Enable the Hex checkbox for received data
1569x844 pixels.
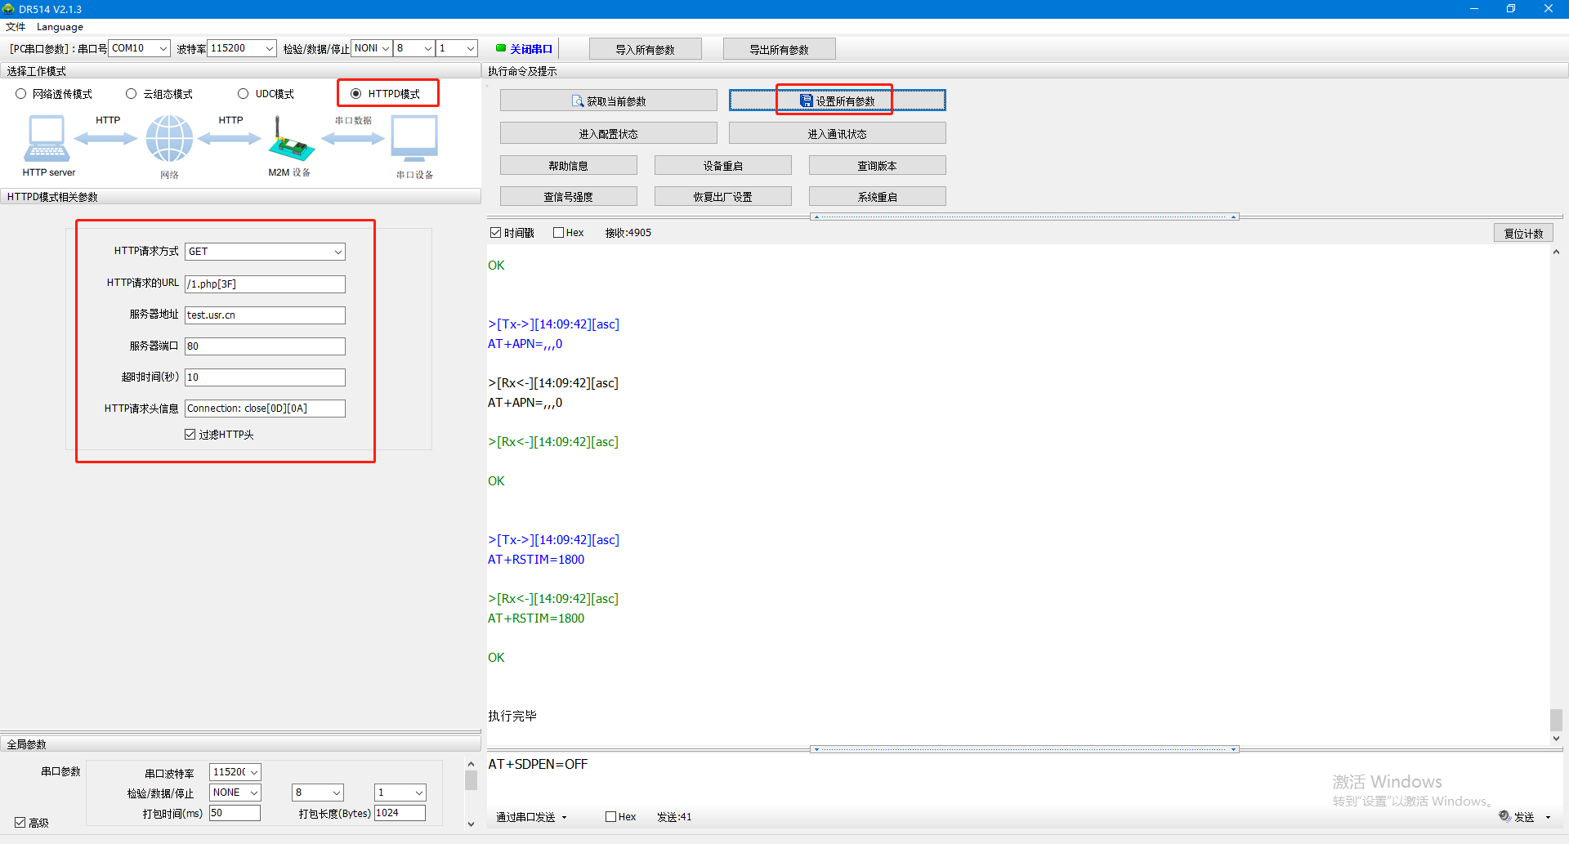559,233
